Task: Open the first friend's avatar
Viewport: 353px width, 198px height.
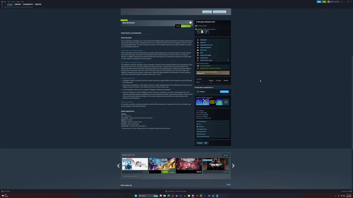Action: pyautogui.click(x=199, y=32)
